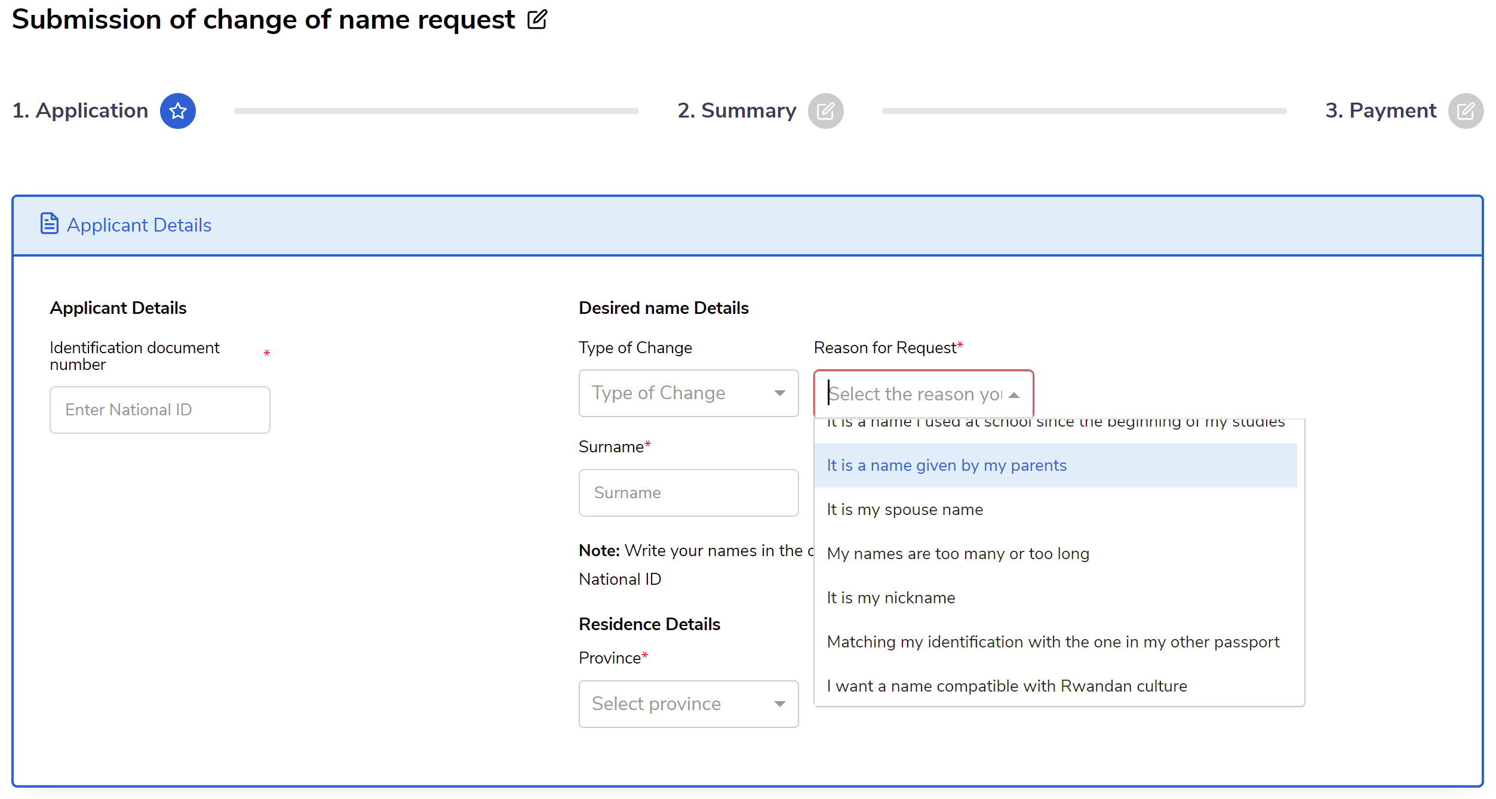Click the edit icon next to Summary step
The height and width of the screenshot is (799, 1496).
tap(827, 110)
